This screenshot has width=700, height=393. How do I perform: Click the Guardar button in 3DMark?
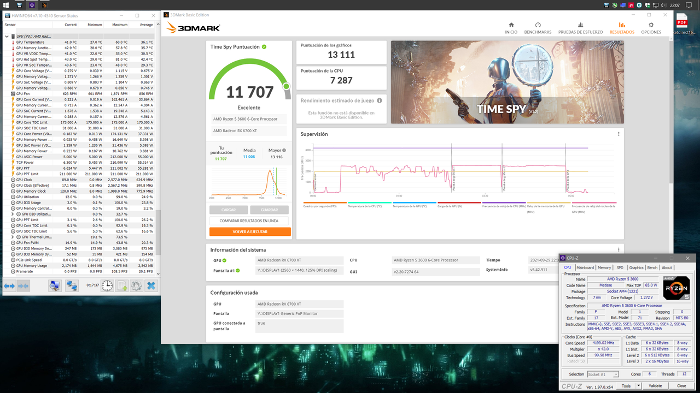[x=269, y=210]
